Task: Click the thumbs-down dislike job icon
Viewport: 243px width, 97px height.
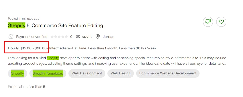Action: (x=208, y=22)
